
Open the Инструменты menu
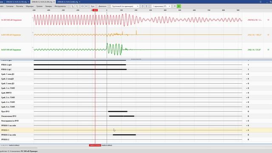pyautogui.click(x=60, y=6)
